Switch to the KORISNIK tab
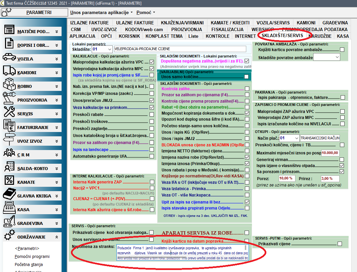The height and width of the screenshot is (272, 357). [129, 36]
